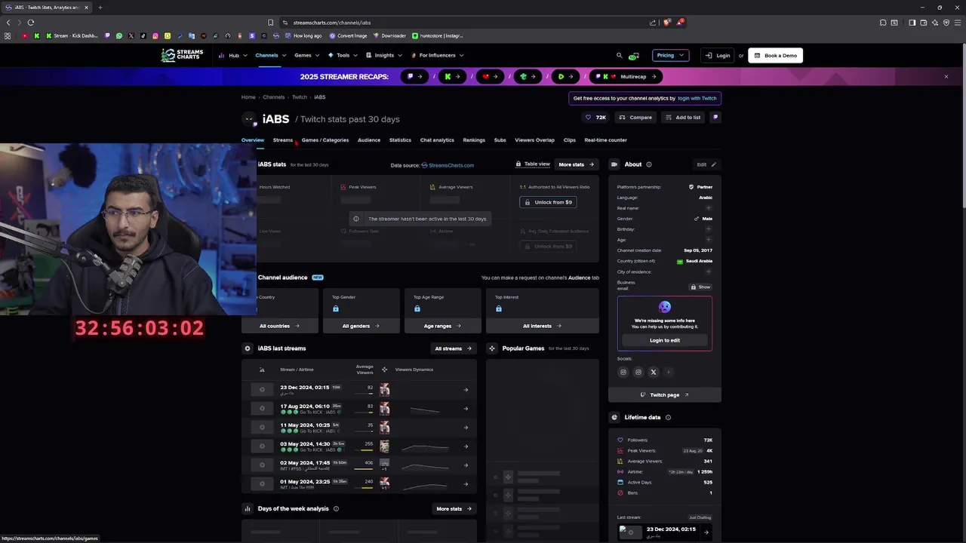Click Age ranges button

(443, 326)
